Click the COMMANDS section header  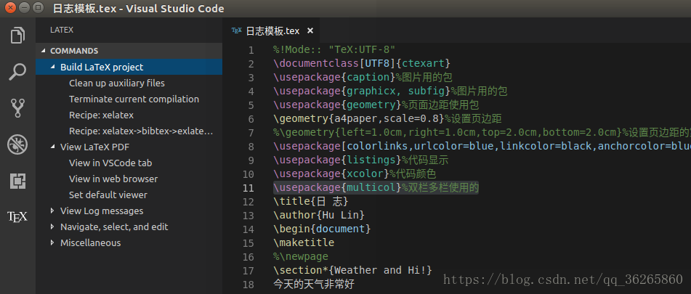click(x=129, y=51)
